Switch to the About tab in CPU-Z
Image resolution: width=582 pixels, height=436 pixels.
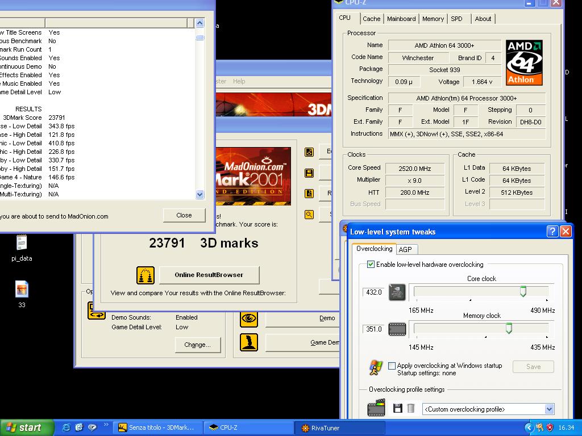tap(483, 19)
